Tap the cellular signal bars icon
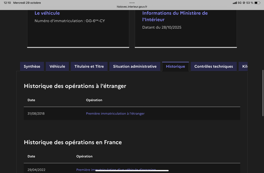The image size is (264, 173). click(x=235, y=3)
